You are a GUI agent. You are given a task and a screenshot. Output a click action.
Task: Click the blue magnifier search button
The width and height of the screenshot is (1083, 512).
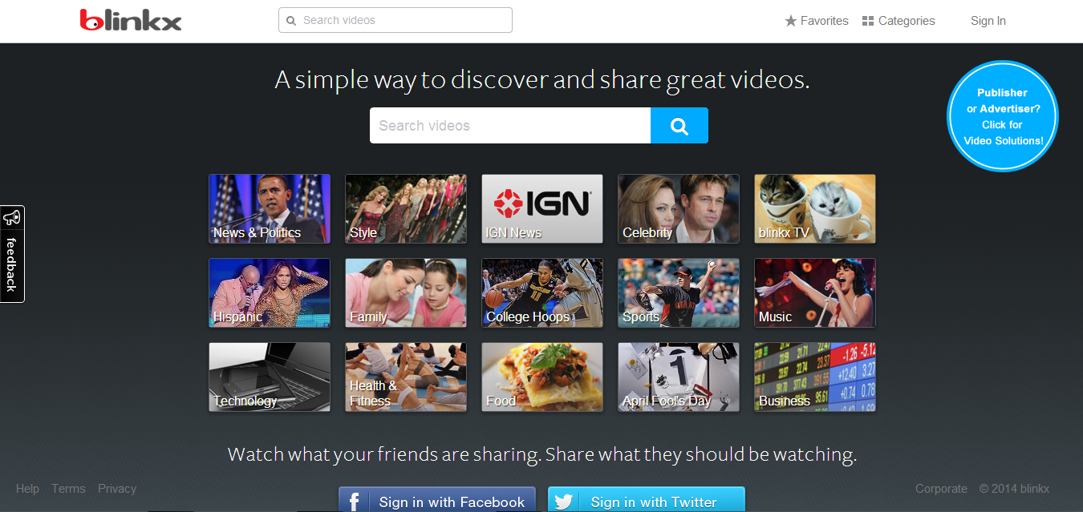pos(679,126)
